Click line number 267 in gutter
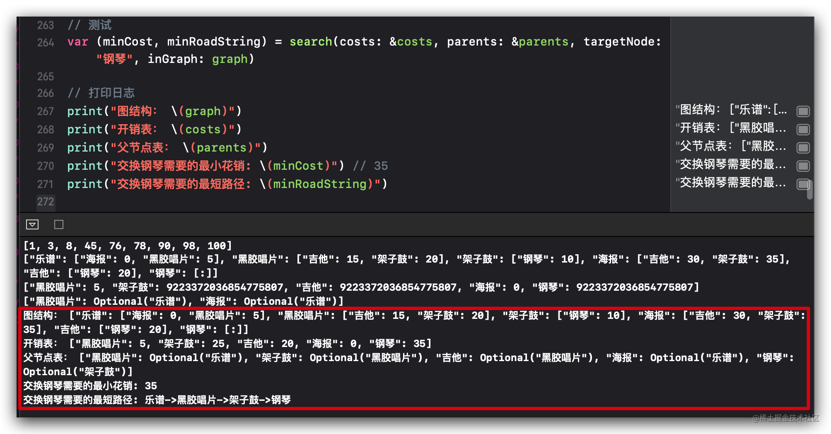This screenshot has height=434, width=831. (x=46, y=111)
